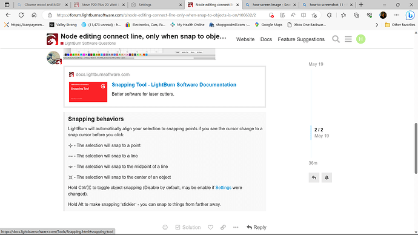Reply to the post

256,227
